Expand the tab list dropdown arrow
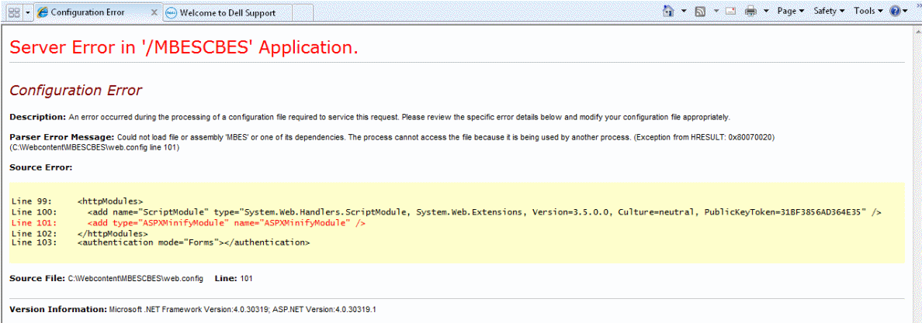Viewport: 922px width, 323px height. pyautogui.click(x=28, y=12)
